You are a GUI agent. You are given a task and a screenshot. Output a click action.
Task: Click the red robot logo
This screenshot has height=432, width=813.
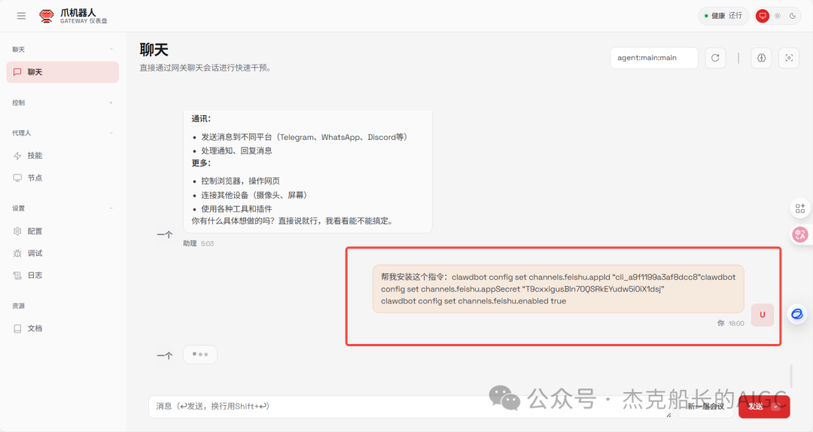click(47, 16)
